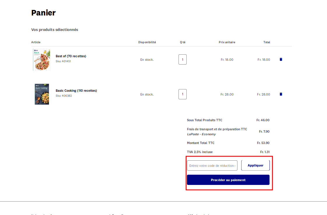Remove Basic Cooking item using trash icon
The width and height of the screenshot is (327, 215).
click(281, 94)
